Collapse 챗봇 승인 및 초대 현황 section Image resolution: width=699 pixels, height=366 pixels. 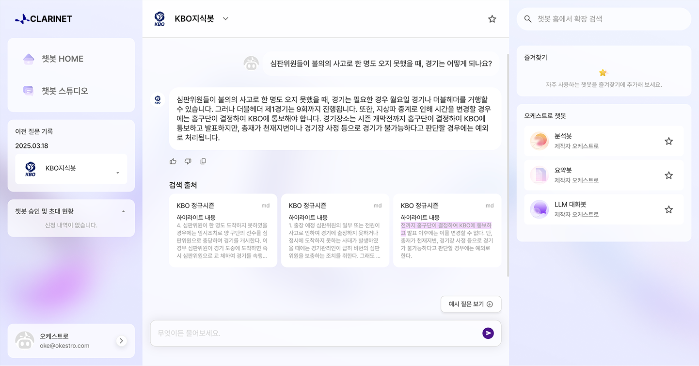coord(123,211)
